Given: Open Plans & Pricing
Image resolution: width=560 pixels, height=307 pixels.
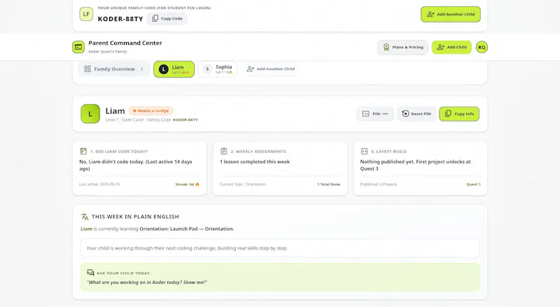Looking at the screenshot, I should pyautogui.click(x=403, y=47).
